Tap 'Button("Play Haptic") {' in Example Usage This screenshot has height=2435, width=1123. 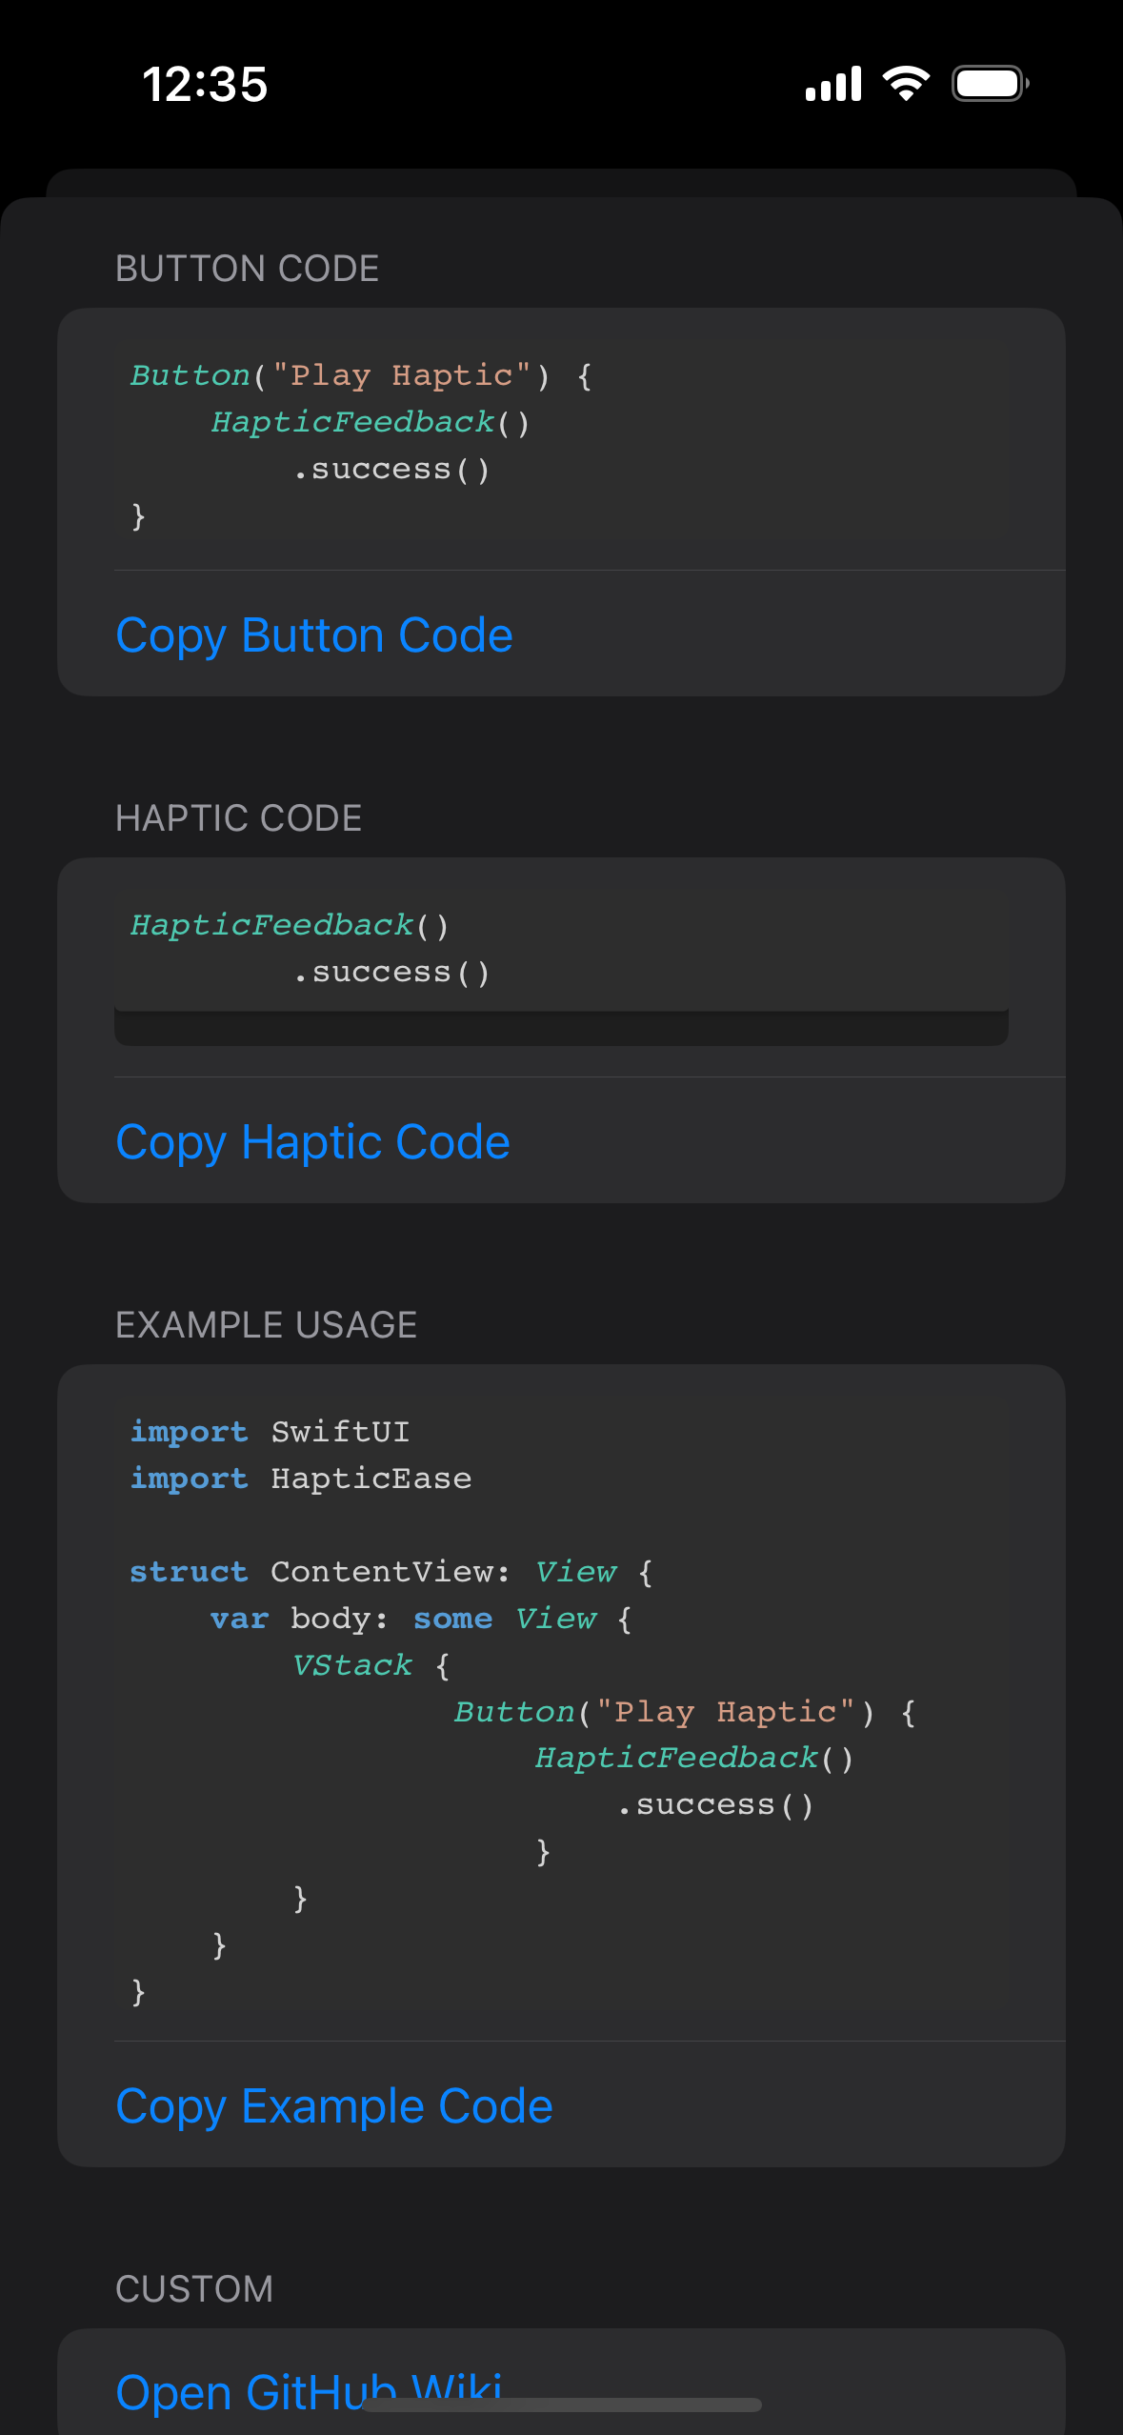click(686, 1712)
